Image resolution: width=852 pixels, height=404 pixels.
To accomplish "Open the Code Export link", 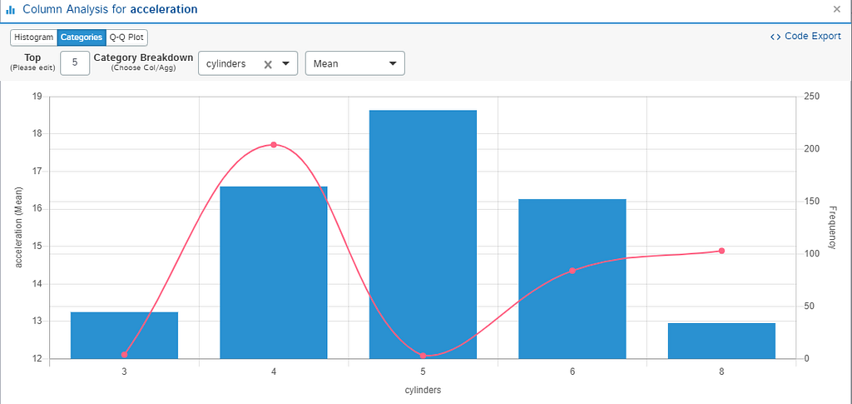I will 805,37.
